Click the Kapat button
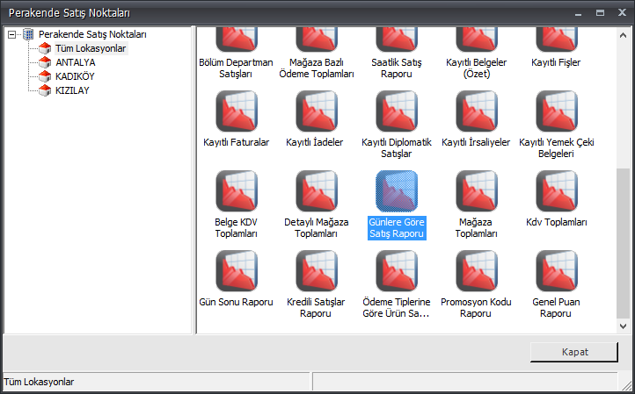The height and width of the screenshot is (394, 635). [x=574, y=351]
